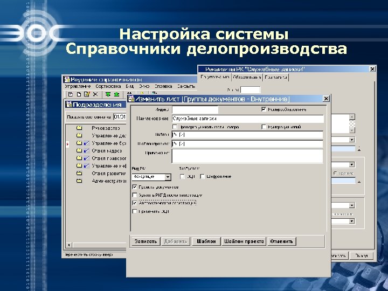The image size is (388, 291).
Task: Click the folder icon beside Руководство
Action: pyautogui.click(x=79, y=128)
